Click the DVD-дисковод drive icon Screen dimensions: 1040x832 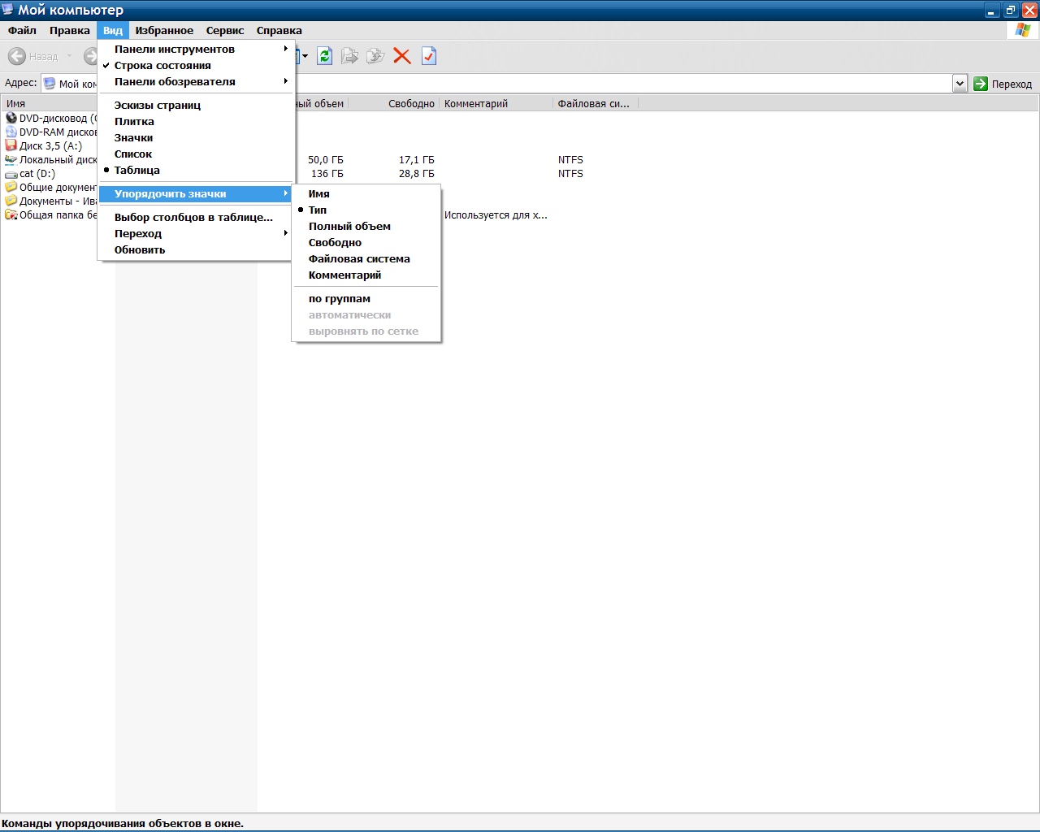(x=11, y=118)
